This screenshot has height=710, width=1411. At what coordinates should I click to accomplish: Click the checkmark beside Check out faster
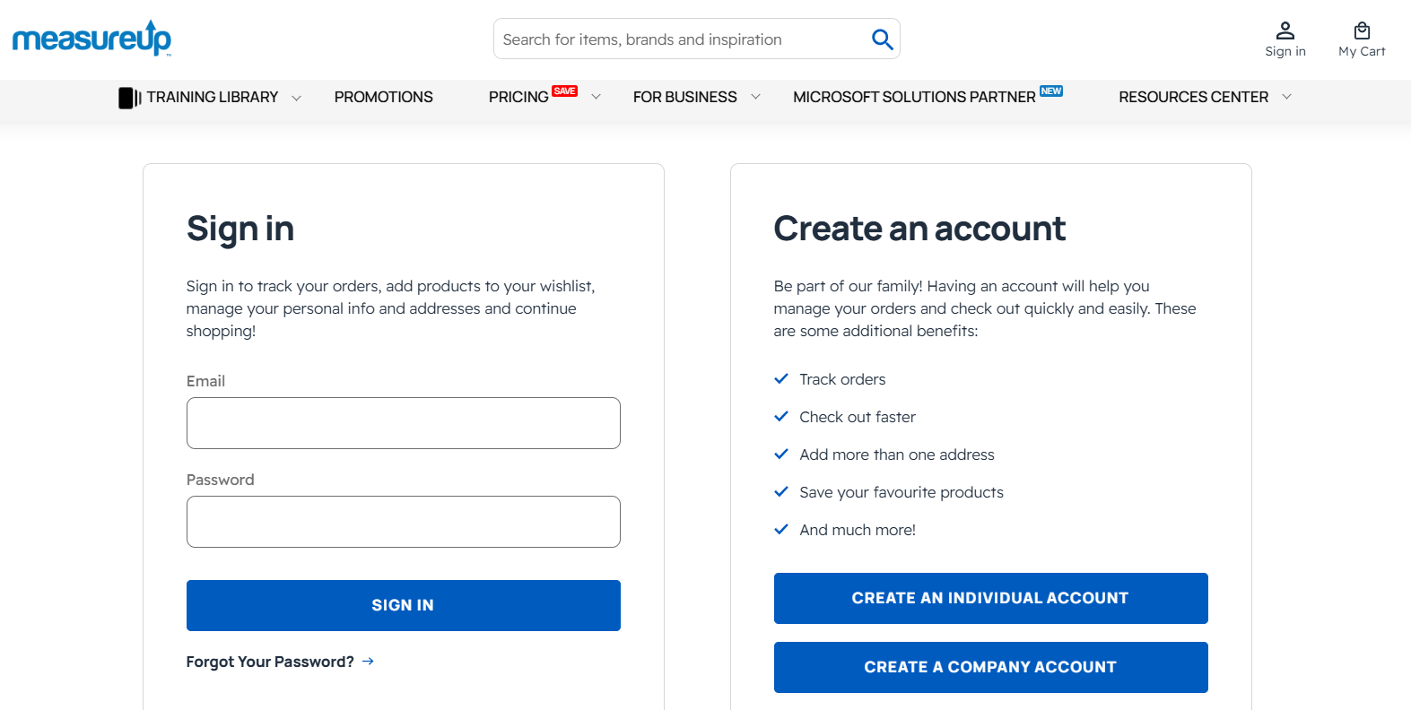780,416
